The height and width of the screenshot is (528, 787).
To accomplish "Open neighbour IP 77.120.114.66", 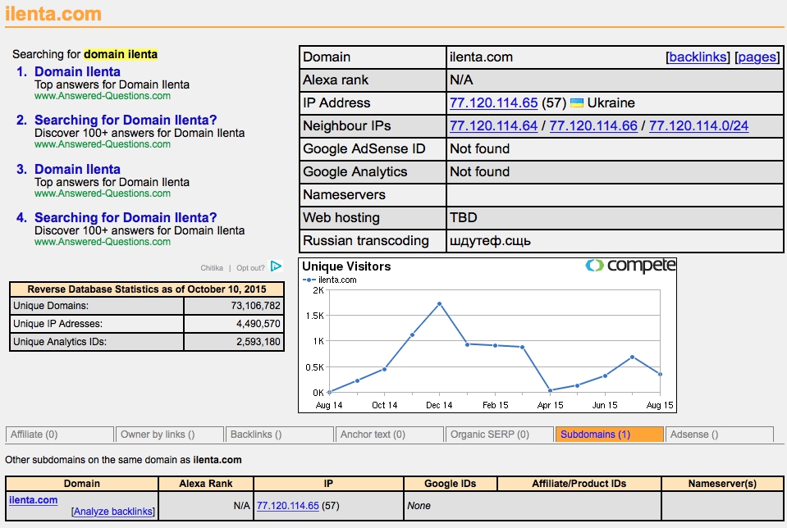I will [x=593, y=126].
